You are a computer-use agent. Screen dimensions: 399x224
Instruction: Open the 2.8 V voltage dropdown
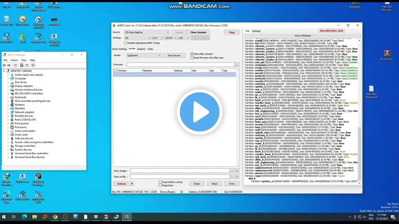click(157, 38)
